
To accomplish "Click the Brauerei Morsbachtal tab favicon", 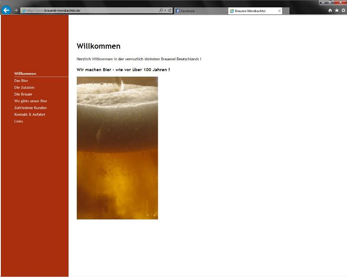I will click(232, 11).
